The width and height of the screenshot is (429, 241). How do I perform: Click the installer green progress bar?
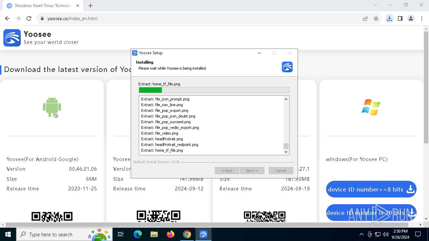tap(214, 90)
